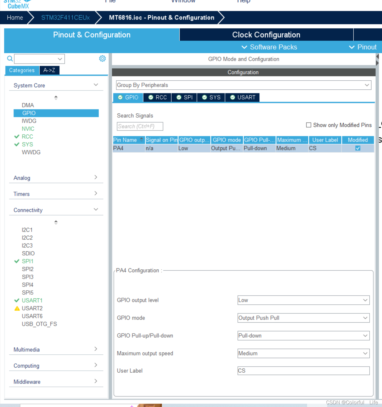The image size is (382, 407).
Task: Select DMA in System Core
Action: pyautogui.click(x=28, y=105)
